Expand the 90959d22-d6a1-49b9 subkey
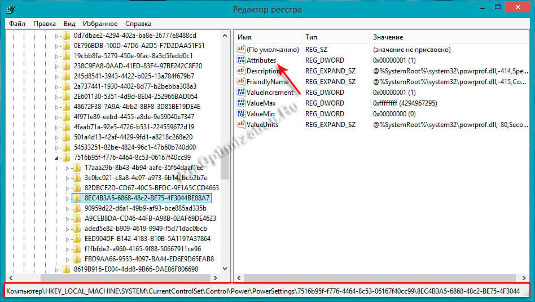Viewport: 535px width, 302px height. 68,208
